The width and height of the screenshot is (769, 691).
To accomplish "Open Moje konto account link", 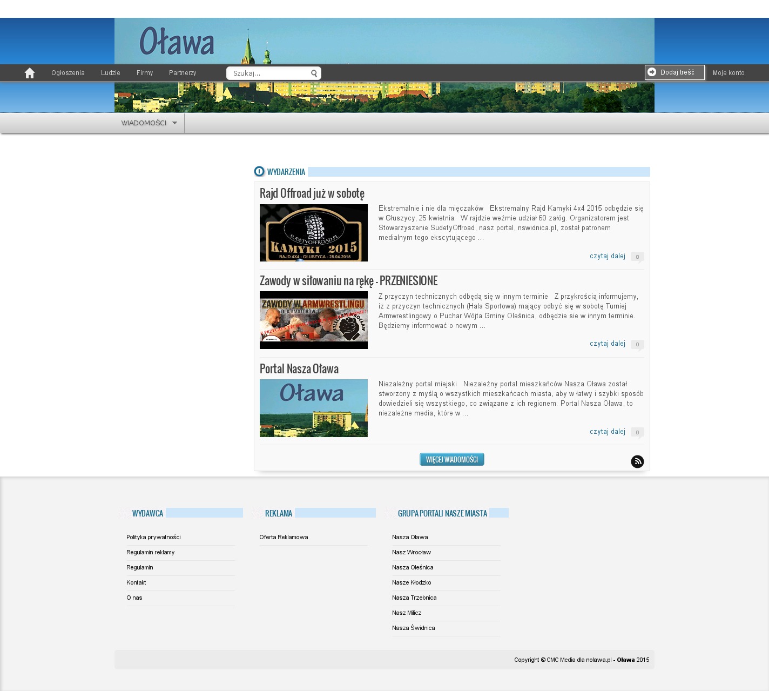I will coord(728,73).
